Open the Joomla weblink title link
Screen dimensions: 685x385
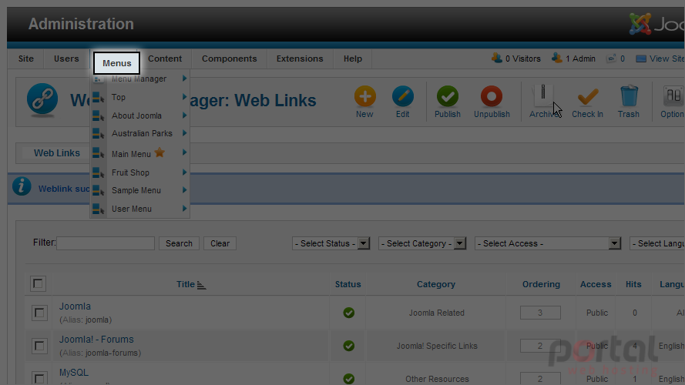click(x=76, y=306)
